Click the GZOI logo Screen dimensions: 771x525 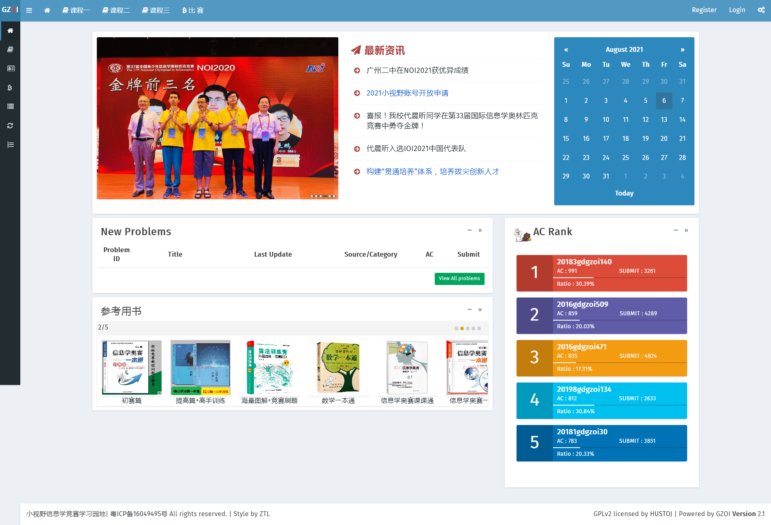[x=10, y=10]
